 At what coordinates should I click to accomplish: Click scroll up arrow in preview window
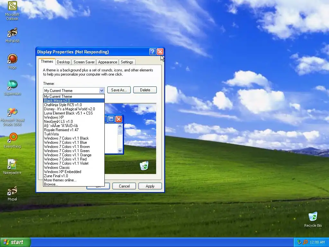(120, 126)
